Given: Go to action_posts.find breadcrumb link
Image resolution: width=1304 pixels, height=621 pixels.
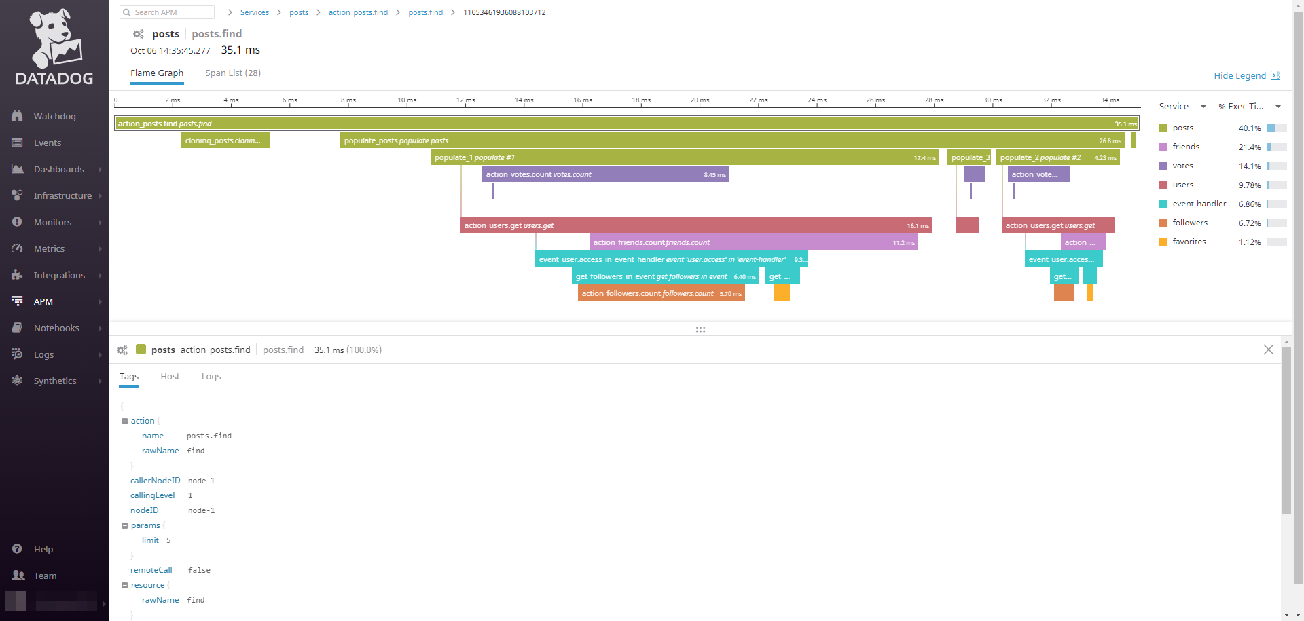Looking at the screenshot, I should coord(358,12).
